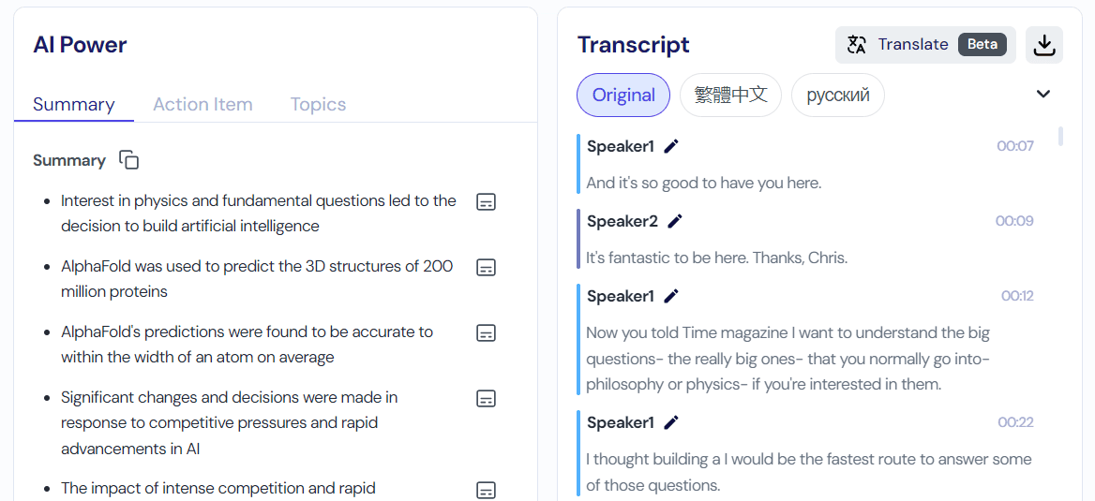Expand the transcript language list chevron
The width and height of the screenshot is (1095, 501).
(x=1043, y=94)
